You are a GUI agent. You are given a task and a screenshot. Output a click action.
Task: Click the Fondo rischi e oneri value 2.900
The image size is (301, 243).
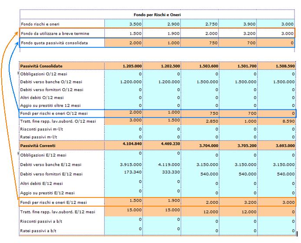(173, 24)
